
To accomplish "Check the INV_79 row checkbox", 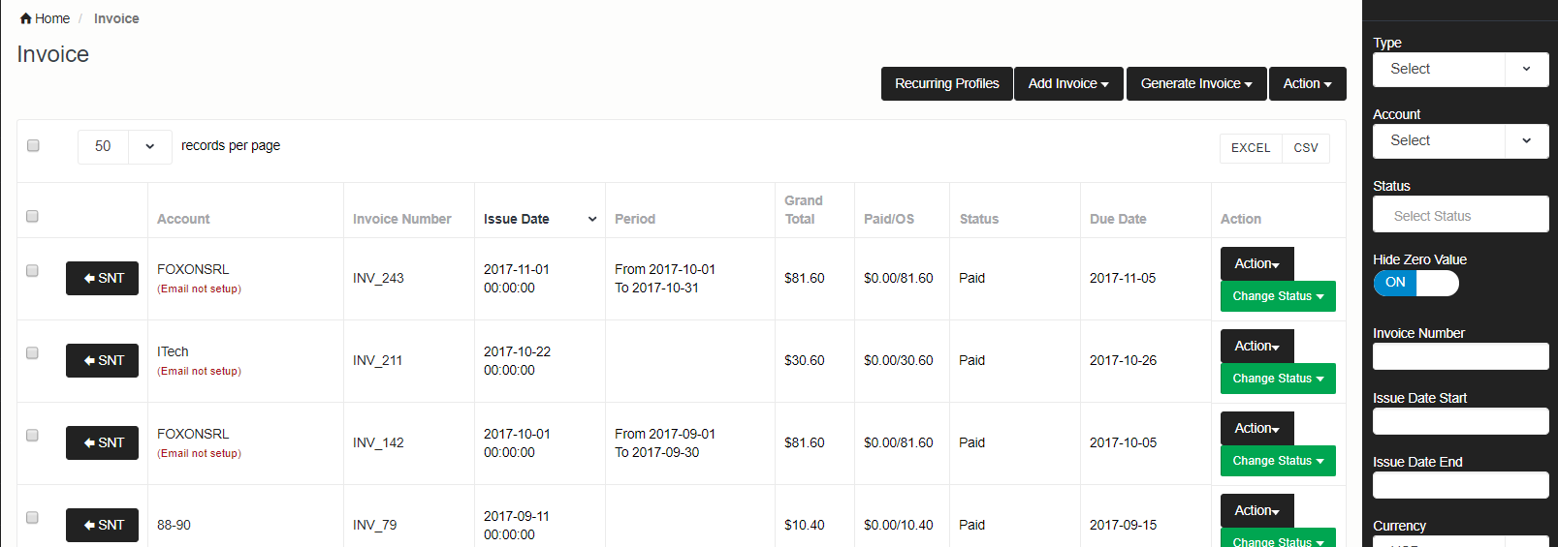I will pyautogui.click(x=32, y=517).
